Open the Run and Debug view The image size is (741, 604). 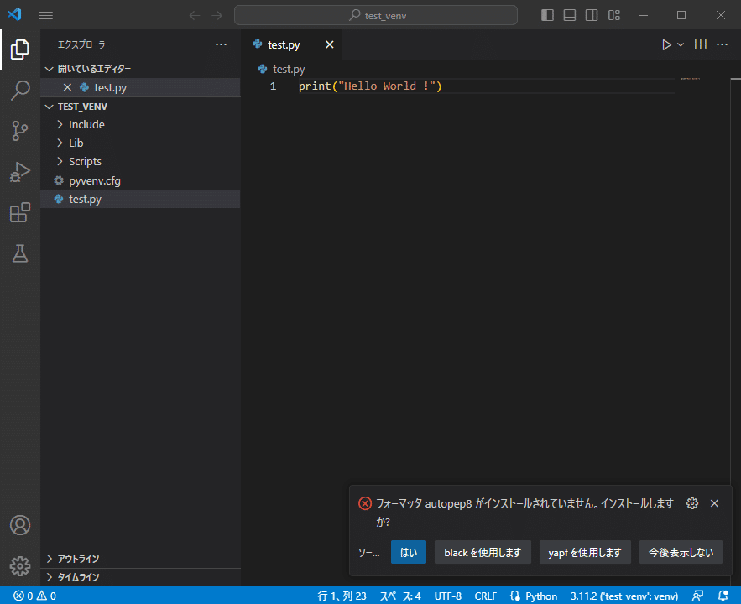(x=20, y=172)
